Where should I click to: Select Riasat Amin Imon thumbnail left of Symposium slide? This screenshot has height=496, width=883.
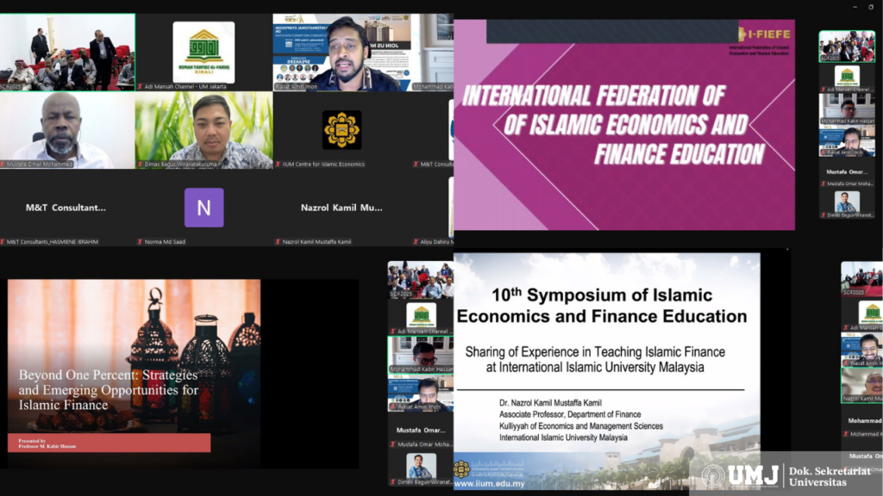click(x=421, y=393)
